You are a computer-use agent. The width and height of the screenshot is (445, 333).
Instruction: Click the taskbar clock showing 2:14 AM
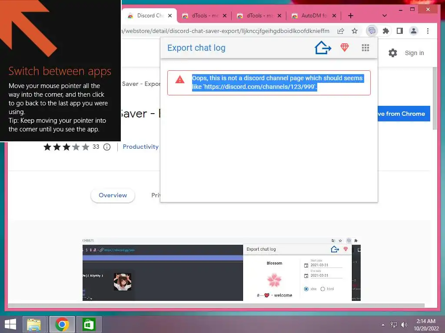(x=426, y=324)
